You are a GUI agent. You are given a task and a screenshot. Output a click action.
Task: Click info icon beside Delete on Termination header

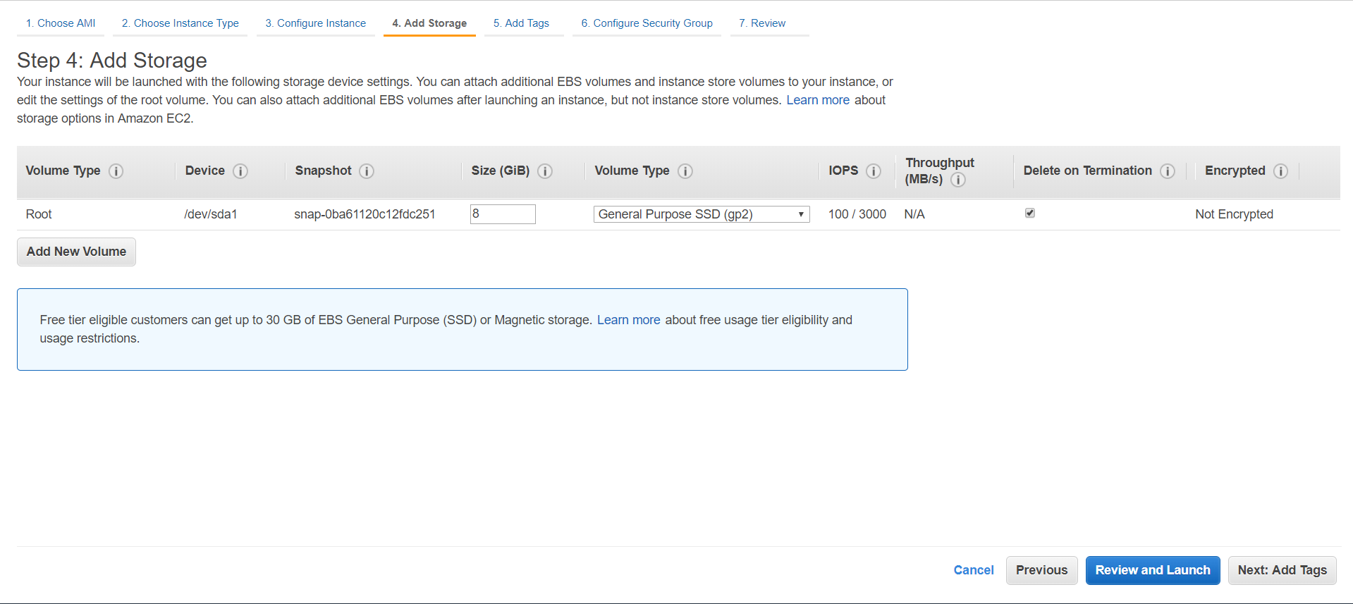click(1168, 171)
